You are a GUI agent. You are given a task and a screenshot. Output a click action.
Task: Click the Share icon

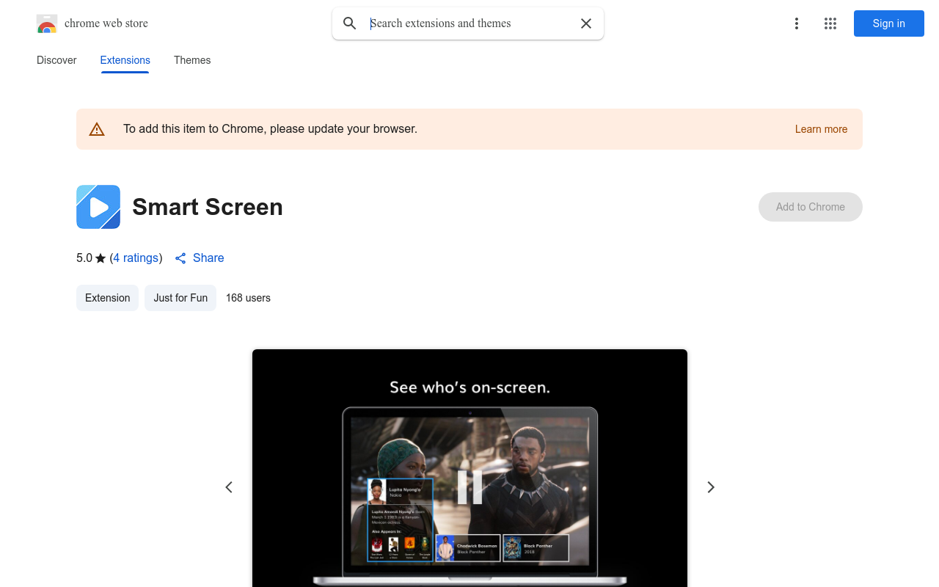180,258
